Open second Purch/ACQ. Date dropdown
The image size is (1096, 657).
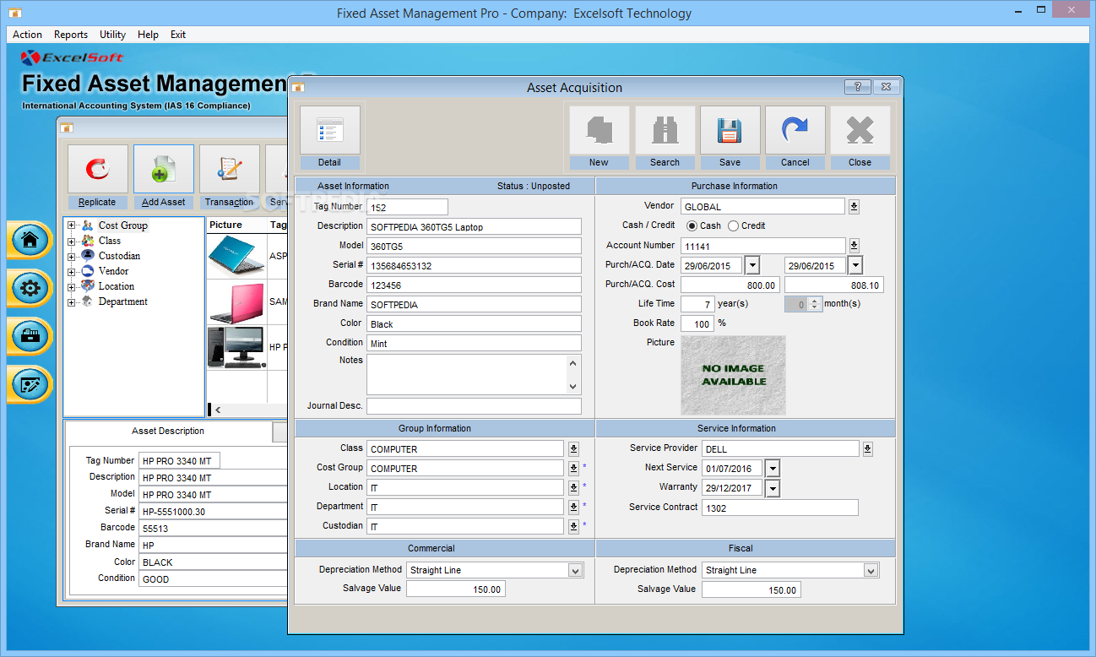click(x=855, y=265)
